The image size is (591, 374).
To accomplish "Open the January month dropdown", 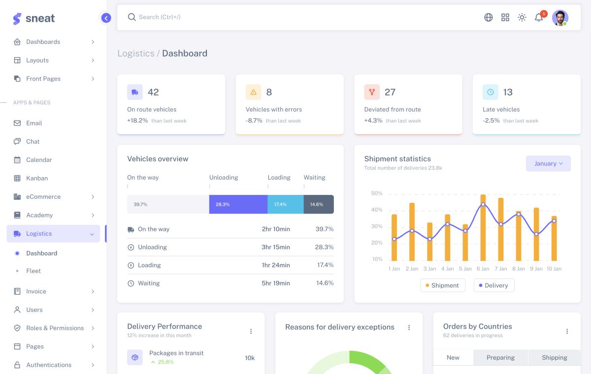I will (548, 163).
